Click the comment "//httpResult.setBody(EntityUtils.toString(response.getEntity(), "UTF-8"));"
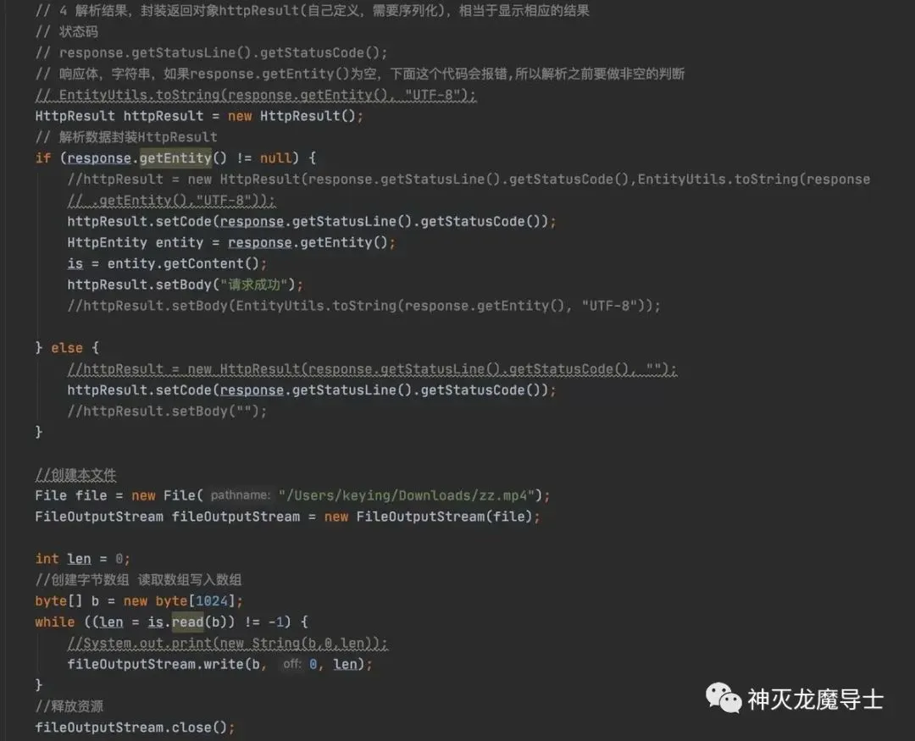915x741 pixels. [363, 305]
